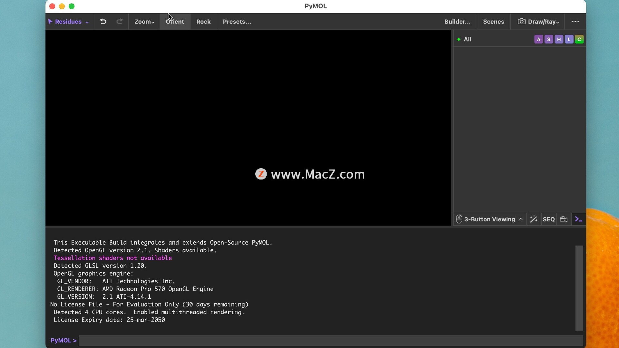Image resolution: width=619 pixels, height=348 pixels.
Task: Open the three-dot more options menu
Action: tap(575, 22)
